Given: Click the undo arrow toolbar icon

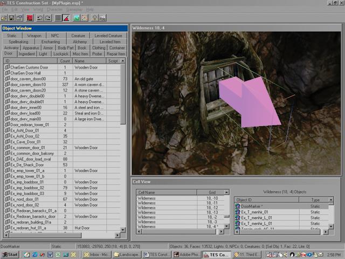Looking at the screenshot, I should click(x=39, y=18).
